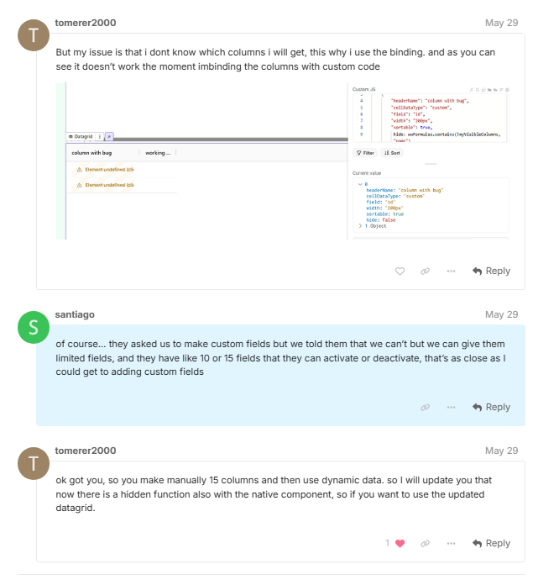
Task: View who liked via the like count
Action: point(387,543)
